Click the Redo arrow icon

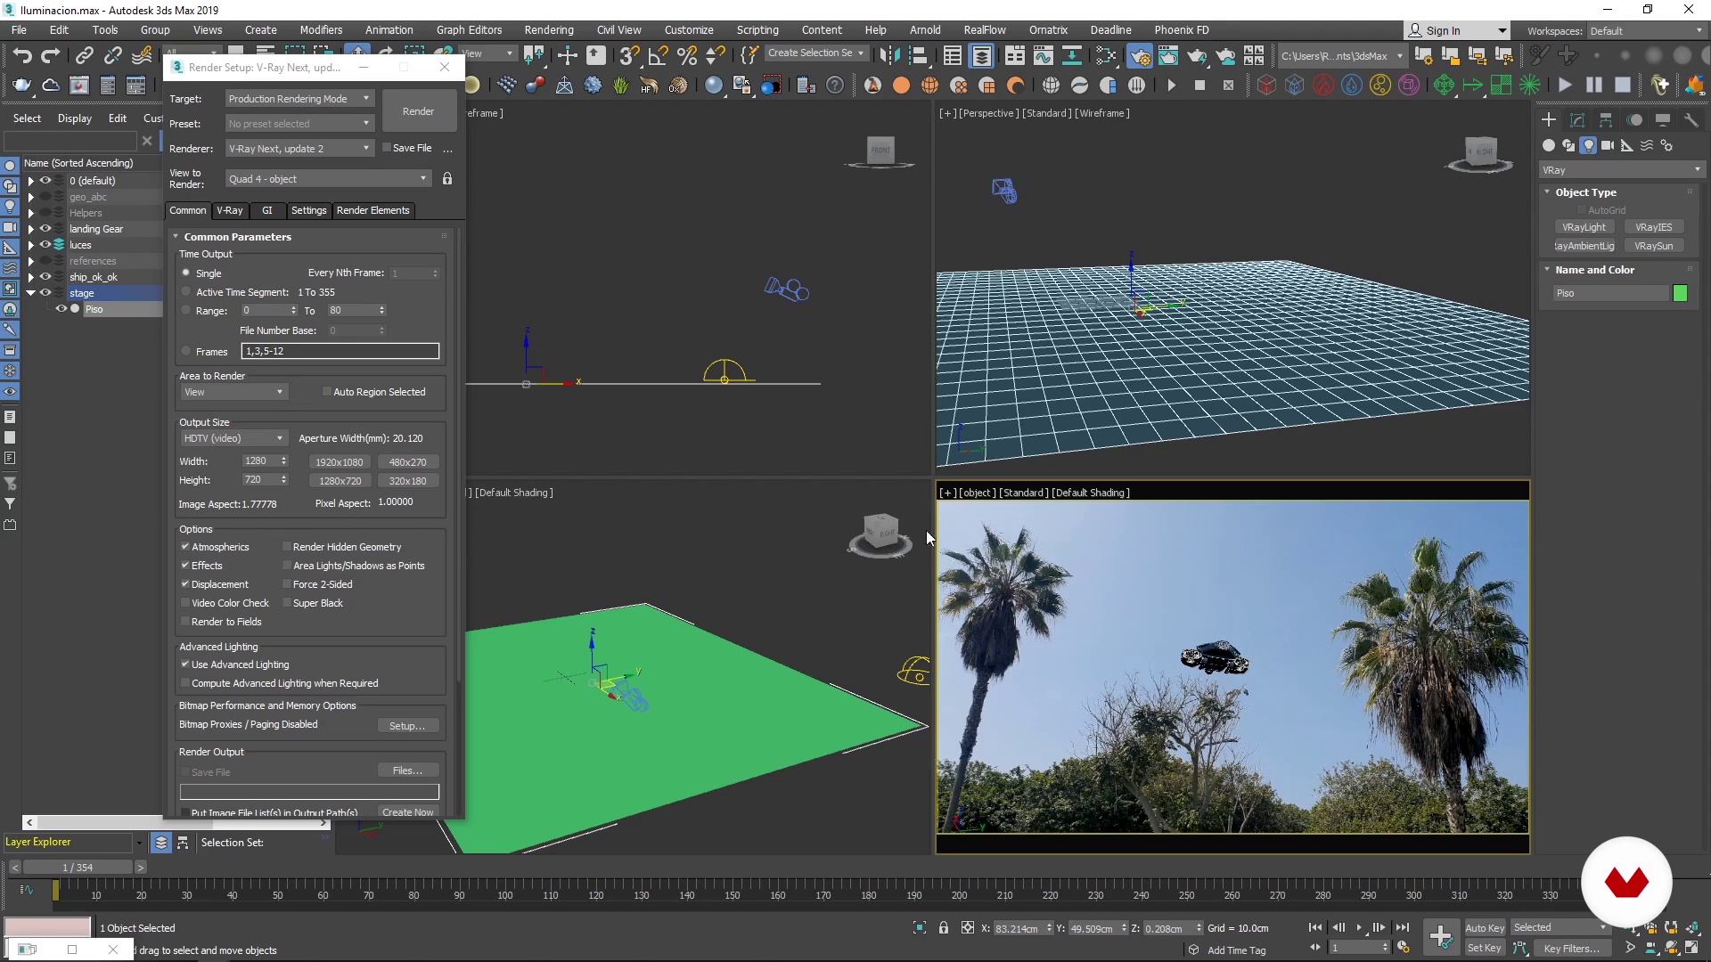(x=51, y=56)
